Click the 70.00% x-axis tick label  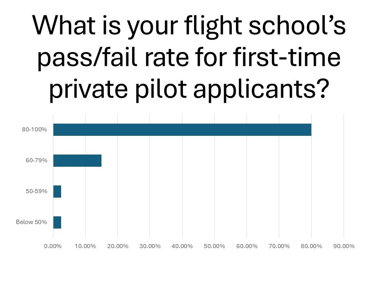(x=279, y=246)
